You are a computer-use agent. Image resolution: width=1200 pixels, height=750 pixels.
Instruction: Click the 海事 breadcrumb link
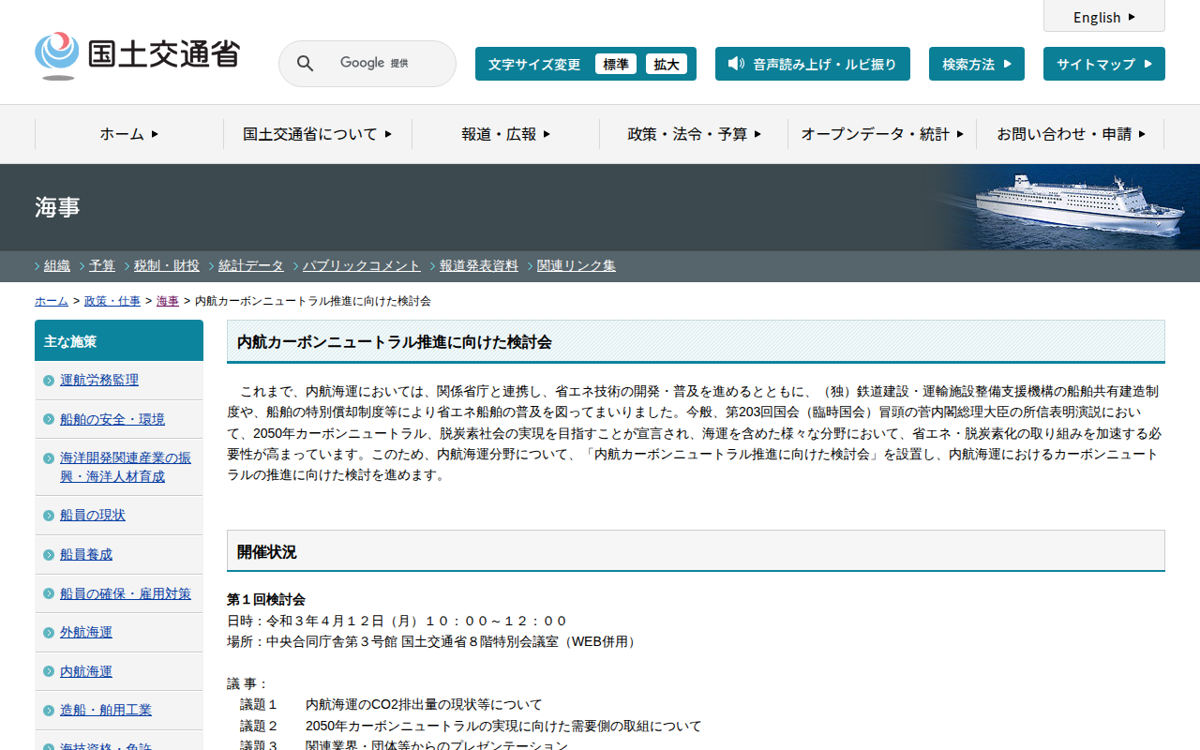click(168, 301)
